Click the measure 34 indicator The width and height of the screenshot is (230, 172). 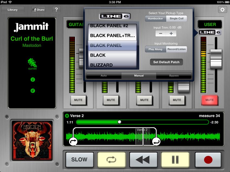point(209,116)
